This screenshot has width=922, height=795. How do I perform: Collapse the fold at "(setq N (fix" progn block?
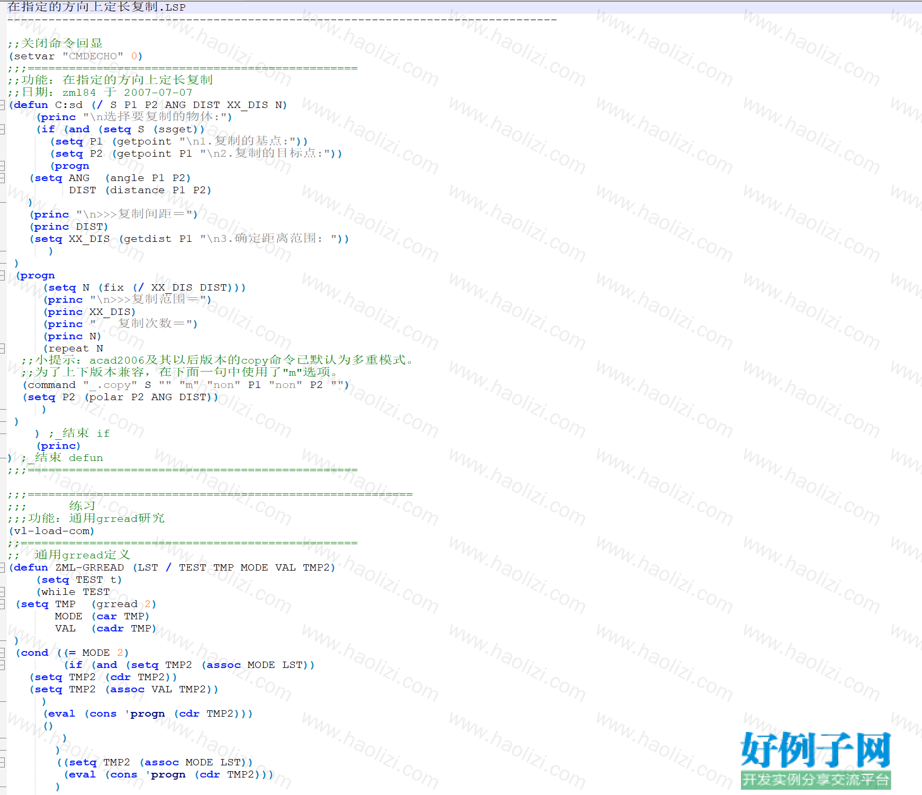(x=2, y=275)
